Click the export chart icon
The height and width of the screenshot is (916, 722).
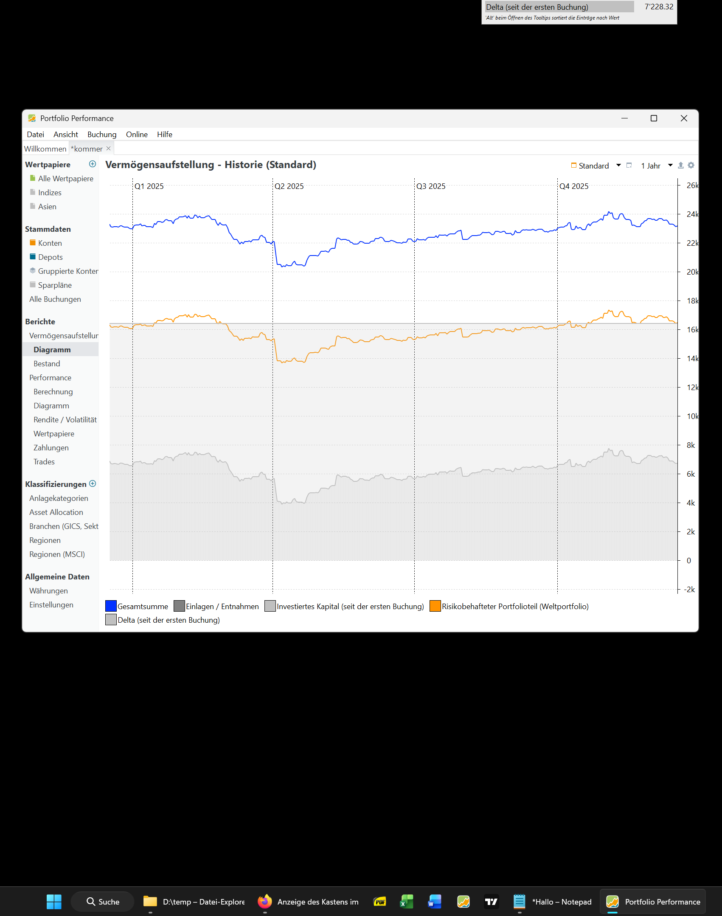click(680, 166)
